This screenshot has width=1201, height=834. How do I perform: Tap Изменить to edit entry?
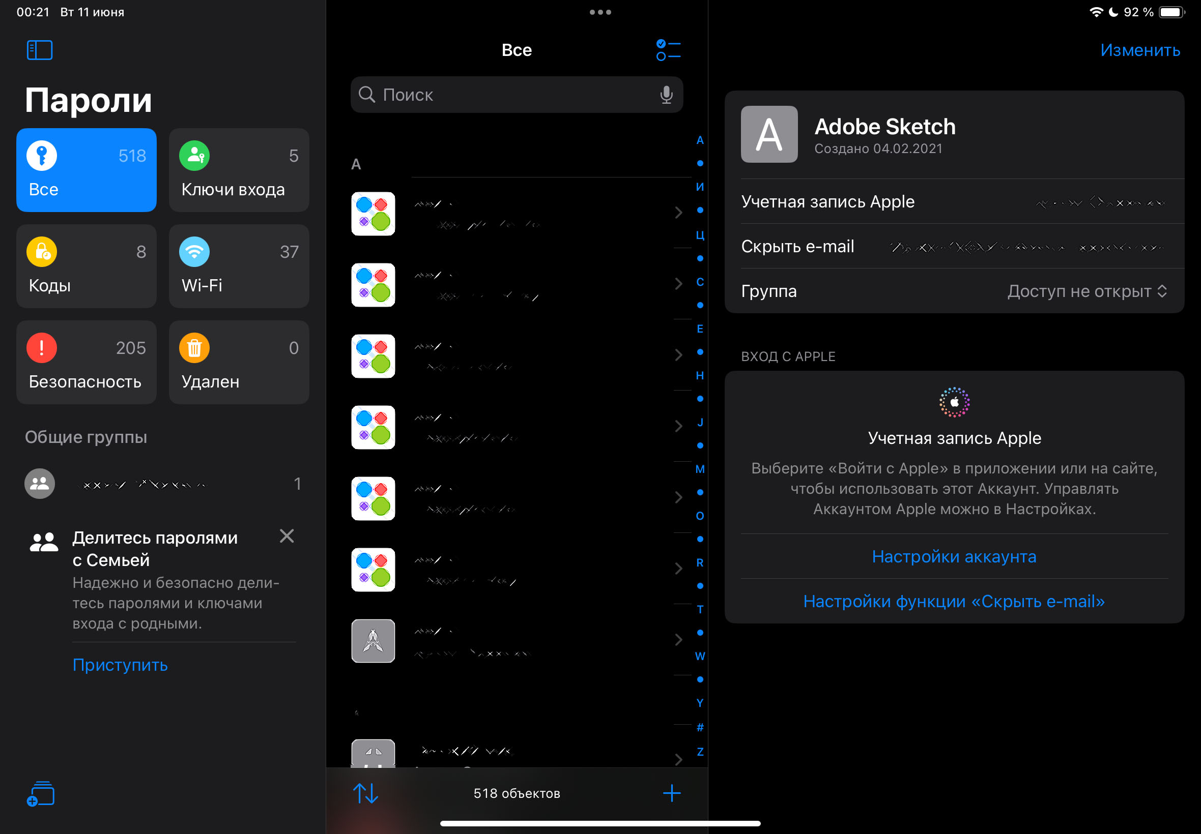tap(1140, 50)
